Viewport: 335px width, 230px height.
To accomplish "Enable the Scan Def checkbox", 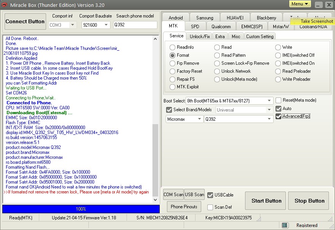I will [210, 207].
